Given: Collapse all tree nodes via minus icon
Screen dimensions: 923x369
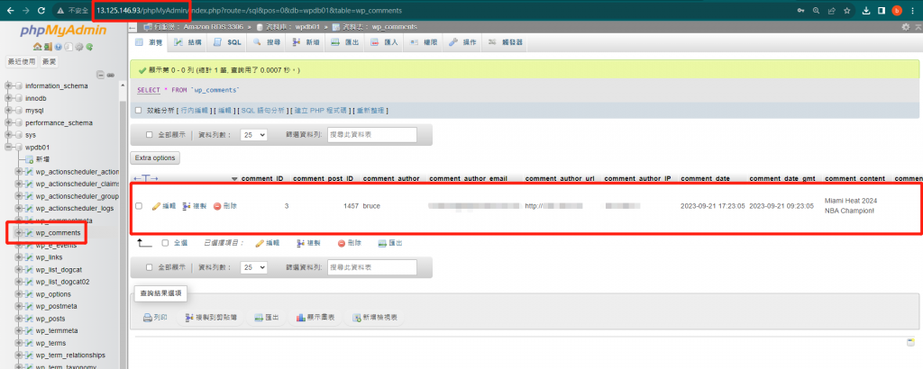Looking at the screenshot, I should coord(101,76).
